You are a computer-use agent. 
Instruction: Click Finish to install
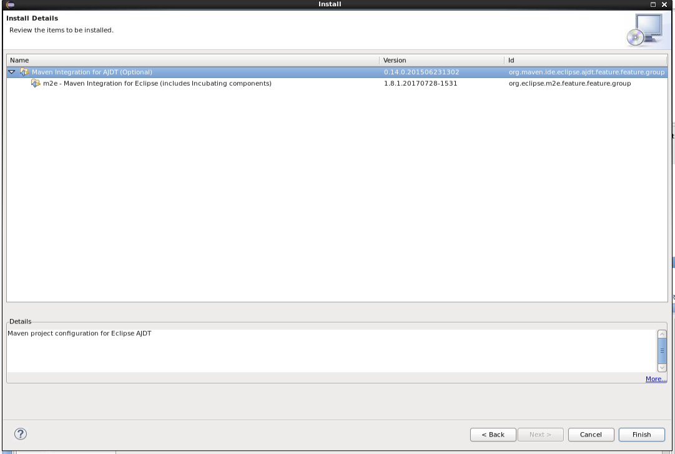[x=641, y=435]
